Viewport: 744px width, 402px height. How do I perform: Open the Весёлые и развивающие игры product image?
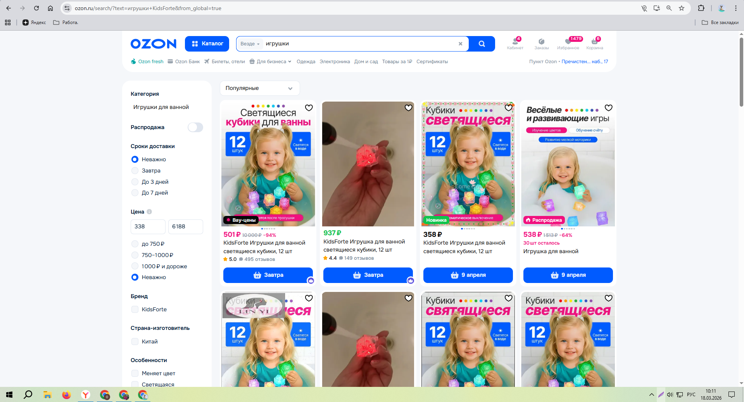tap(568, 164)
